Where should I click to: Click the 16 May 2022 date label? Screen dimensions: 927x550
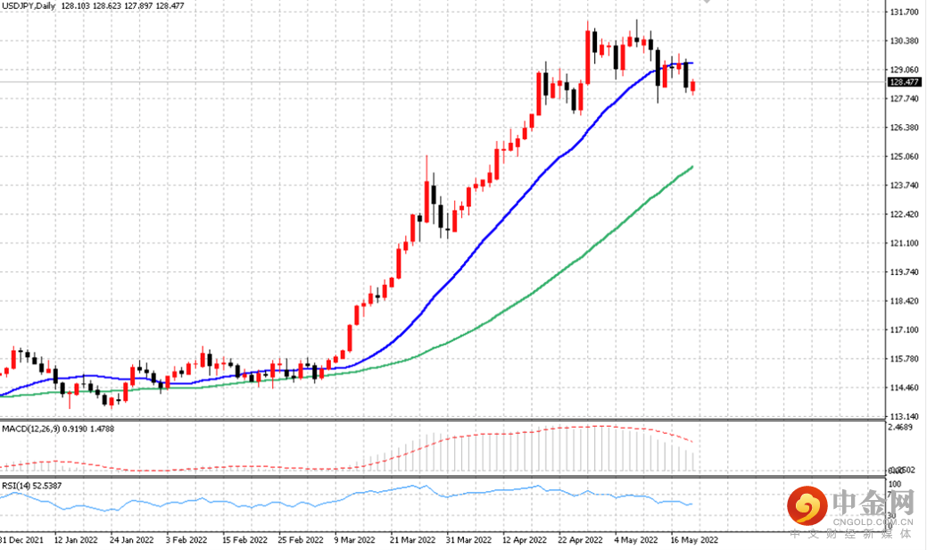point(694,540)
